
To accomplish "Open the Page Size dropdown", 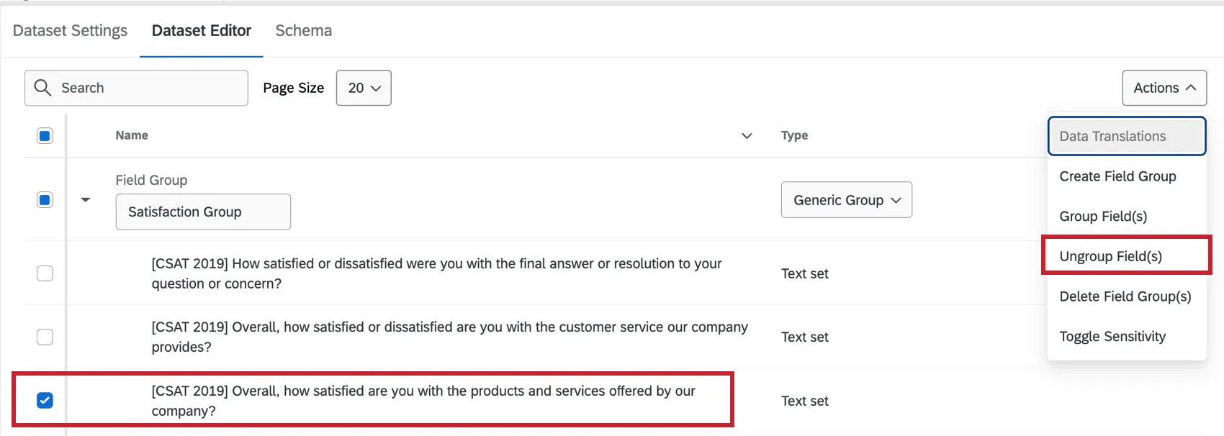I will (x=363, y=88).
